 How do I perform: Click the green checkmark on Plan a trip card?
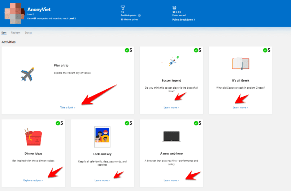pos(127,50)
